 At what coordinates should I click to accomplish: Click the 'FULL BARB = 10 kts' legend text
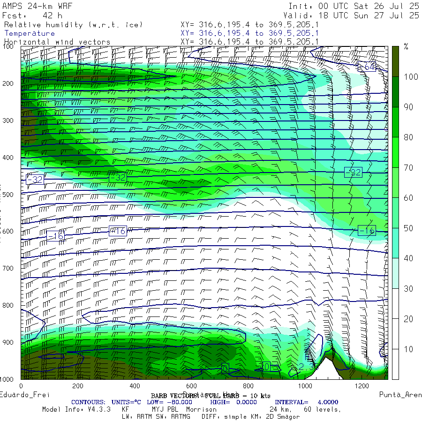[x=237, y=396]
